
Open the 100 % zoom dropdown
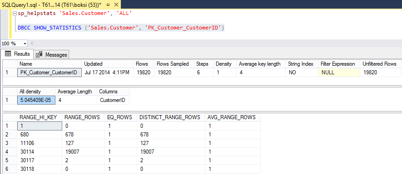pyautogui.click(x=25, y=43)
